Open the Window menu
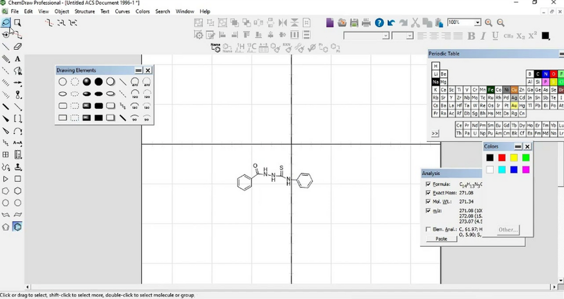564x299 pixels. tap(185, 11)
